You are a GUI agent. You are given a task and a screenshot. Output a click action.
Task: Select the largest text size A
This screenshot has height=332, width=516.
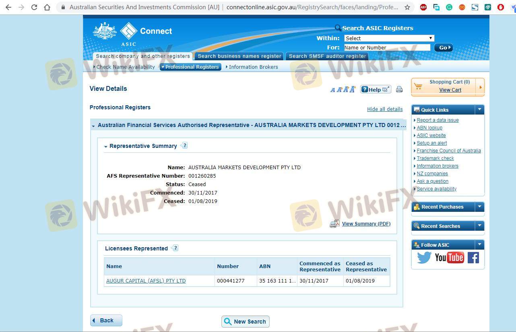[353, 89]
